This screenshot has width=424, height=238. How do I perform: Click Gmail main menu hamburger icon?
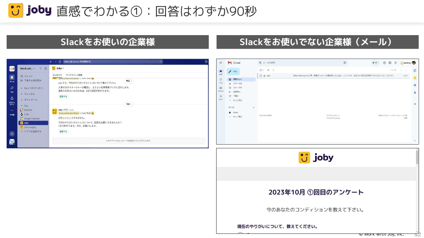221,63
